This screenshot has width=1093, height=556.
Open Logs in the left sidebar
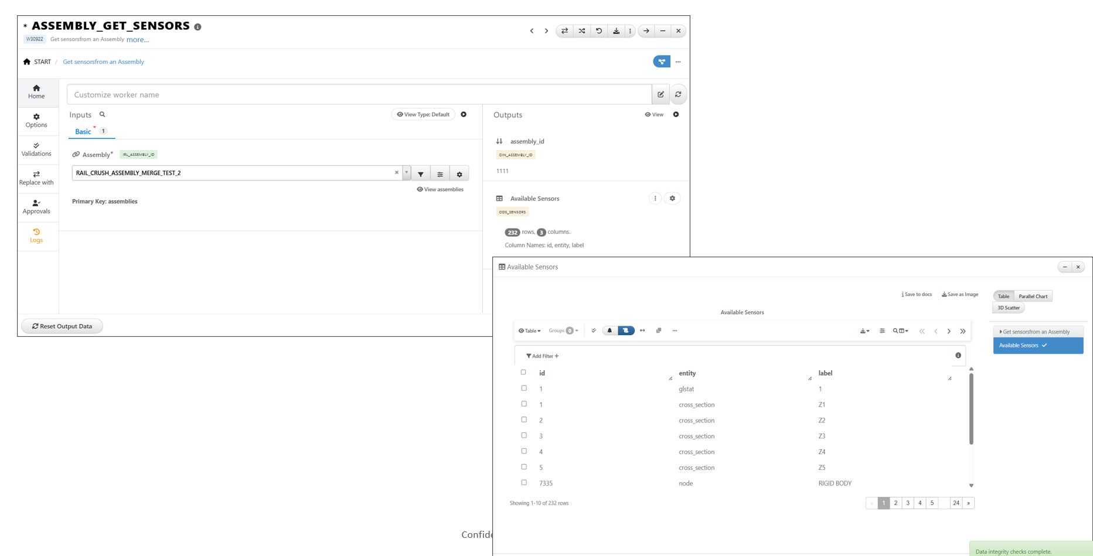click(36, 236)
